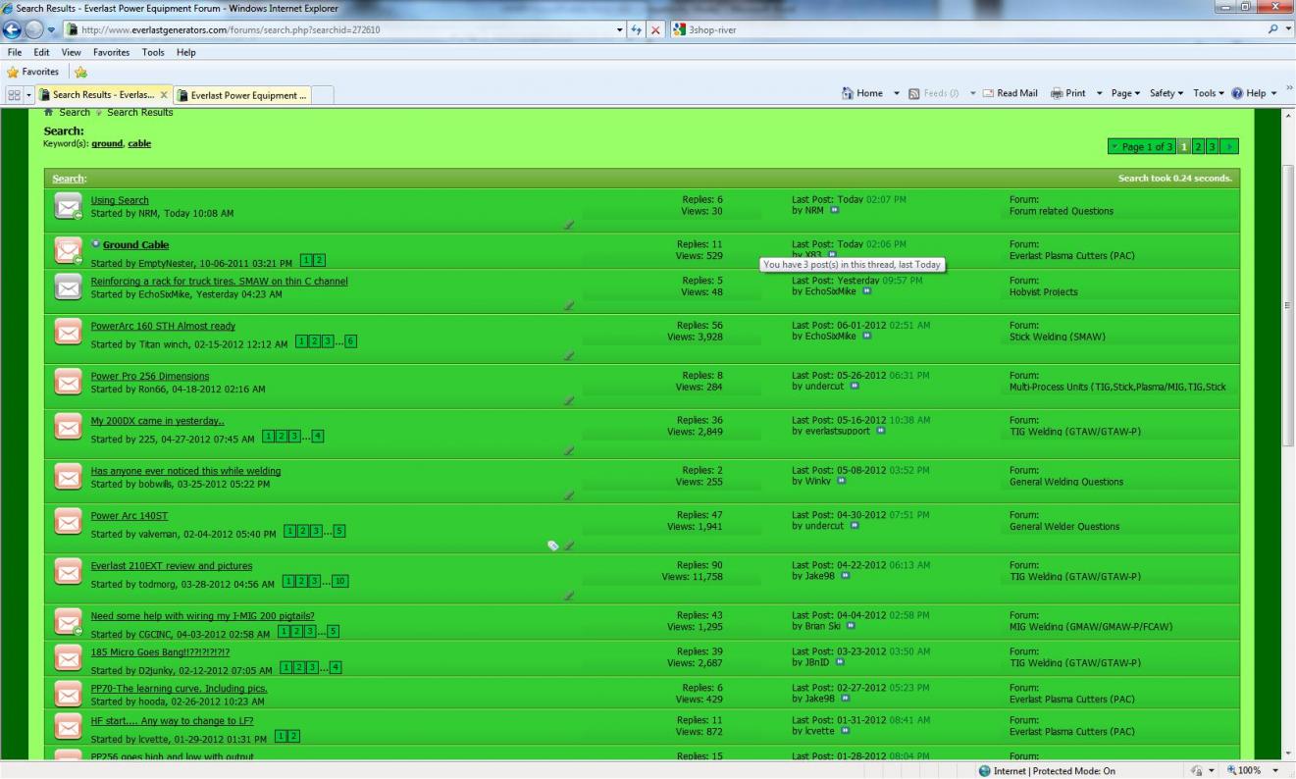The height and width of the screenshot is (779, 1296).
Task: Go to last post by NRM icon
Action: coord(835,211)
